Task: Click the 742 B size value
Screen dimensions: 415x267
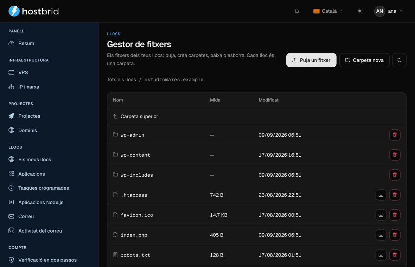Action: pyautogui.click(x=217, y=195)
